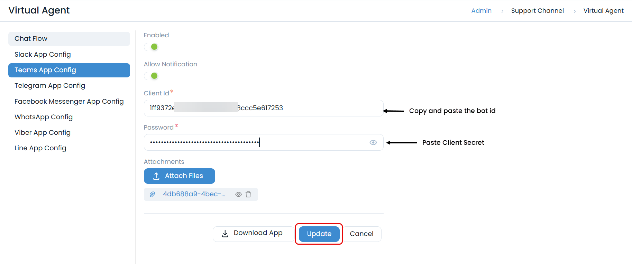Click the Attach Files button
This screenshot has width=632, height=264.
click(179, 176)
